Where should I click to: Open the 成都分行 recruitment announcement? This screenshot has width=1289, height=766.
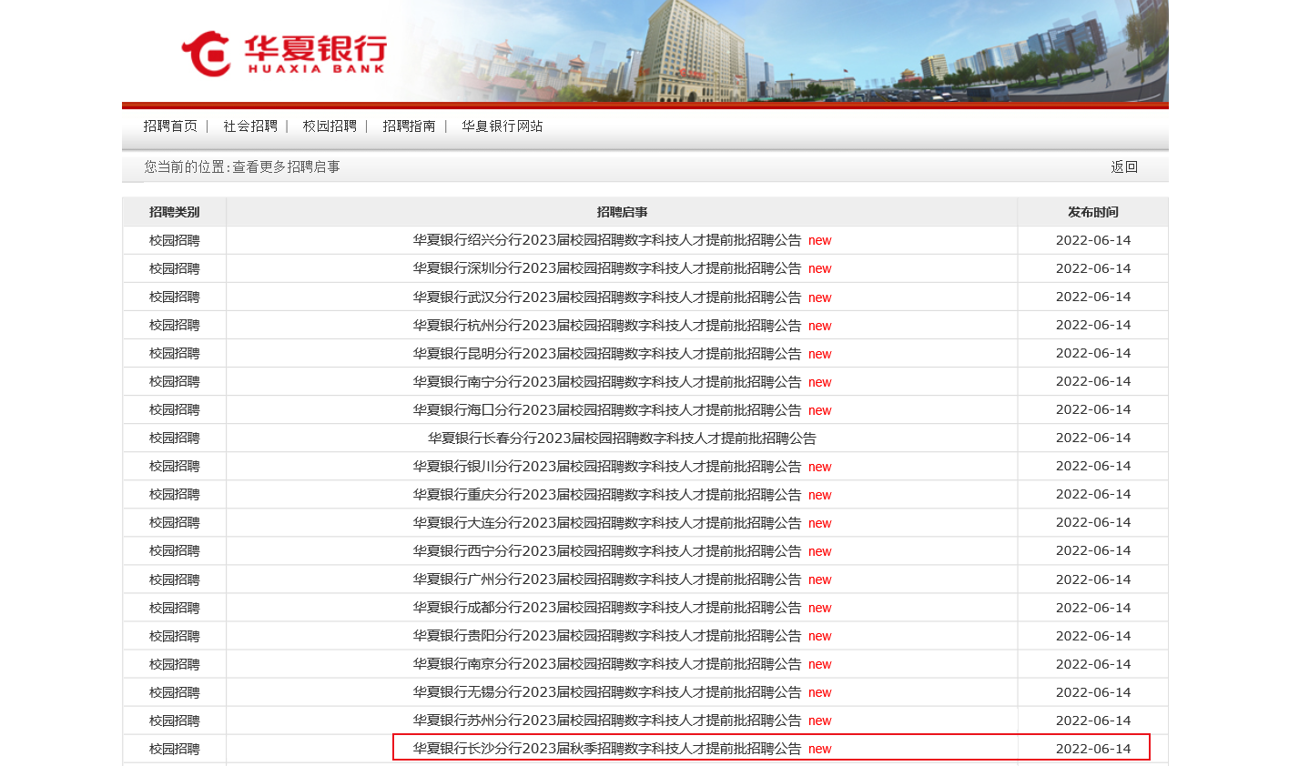[607, 608]
